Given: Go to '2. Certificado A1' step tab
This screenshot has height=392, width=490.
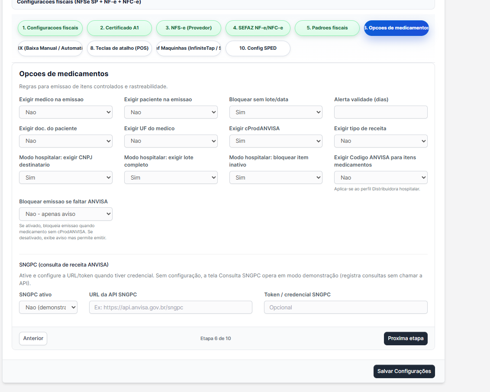Looking at the screenshot, I should (119, 28).
